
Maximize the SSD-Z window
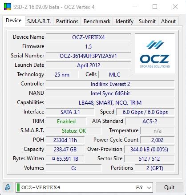(155, 7)
